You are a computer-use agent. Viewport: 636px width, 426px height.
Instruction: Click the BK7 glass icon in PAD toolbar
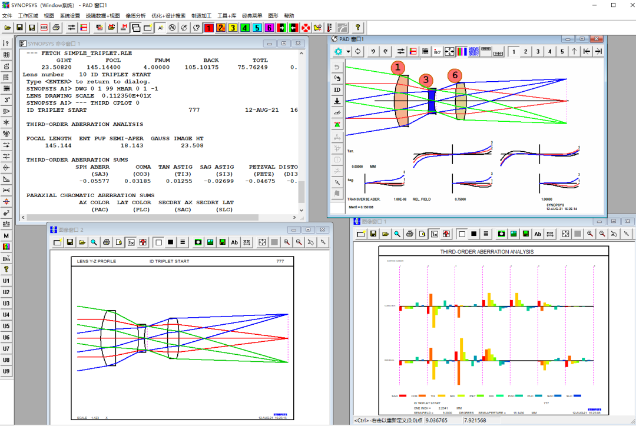tap(437, 51)
